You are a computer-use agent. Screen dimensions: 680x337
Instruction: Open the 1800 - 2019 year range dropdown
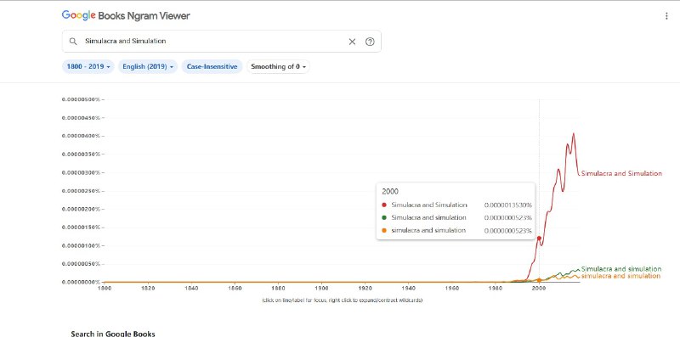pos(88,67)
